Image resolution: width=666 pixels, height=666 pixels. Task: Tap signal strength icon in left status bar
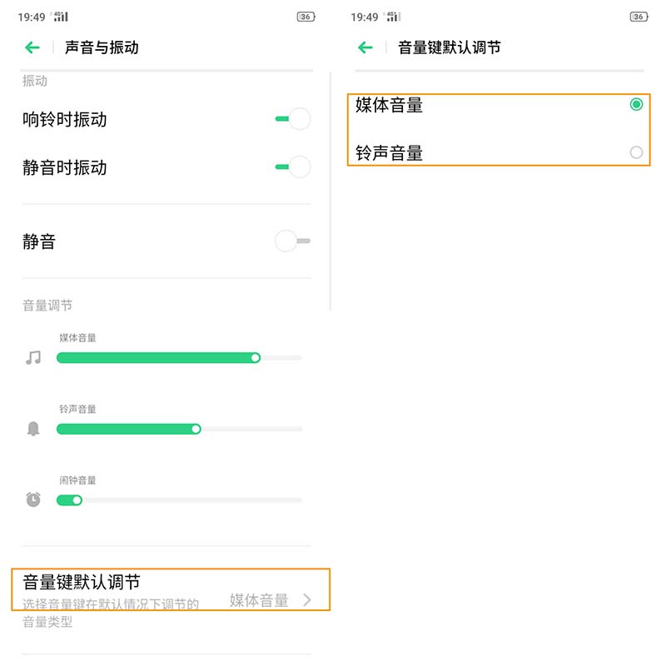click(61, 17)
